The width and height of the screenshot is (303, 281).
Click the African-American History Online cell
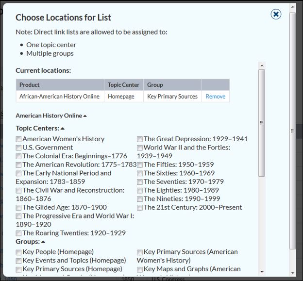point(60,97)
